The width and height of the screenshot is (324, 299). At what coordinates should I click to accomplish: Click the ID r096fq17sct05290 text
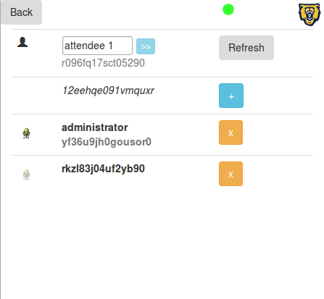point(103,63)
